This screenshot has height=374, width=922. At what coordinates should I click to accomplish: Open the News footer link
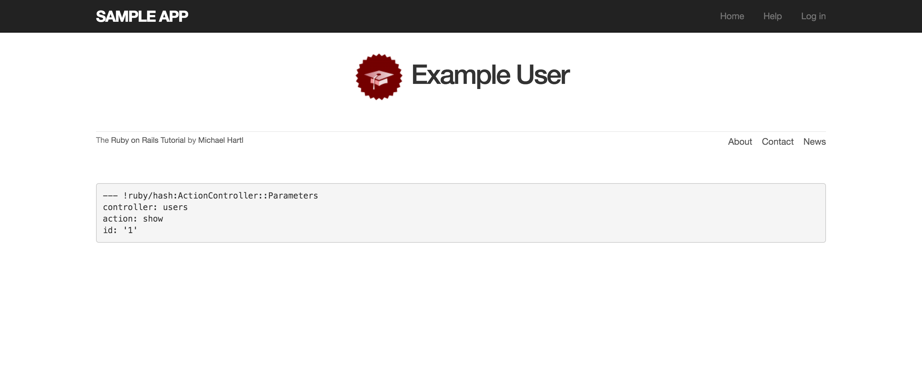coord(814,142)
